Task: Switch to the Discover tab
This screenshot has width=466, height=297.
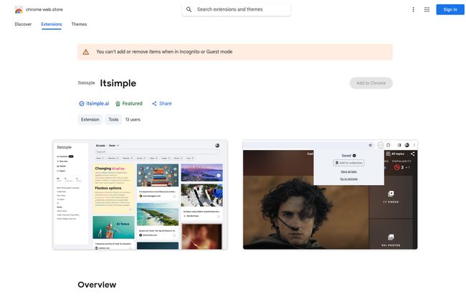Action: tap(23, 24)
